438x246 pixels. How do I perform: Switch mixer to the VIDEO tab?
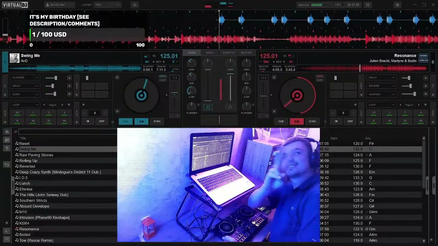[210, 53]
